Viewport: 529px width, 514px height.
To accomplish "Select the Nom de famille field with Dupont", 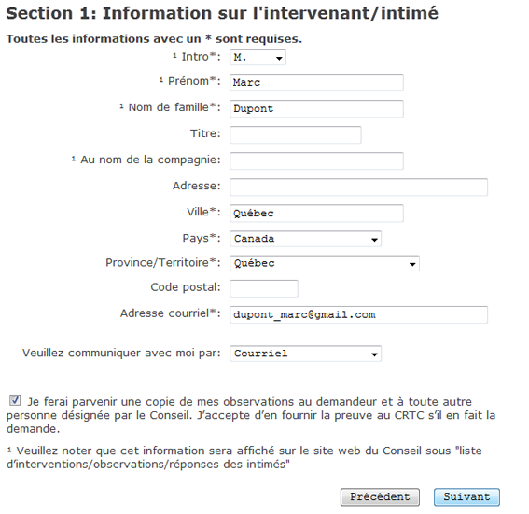I will tap(316, 108).
